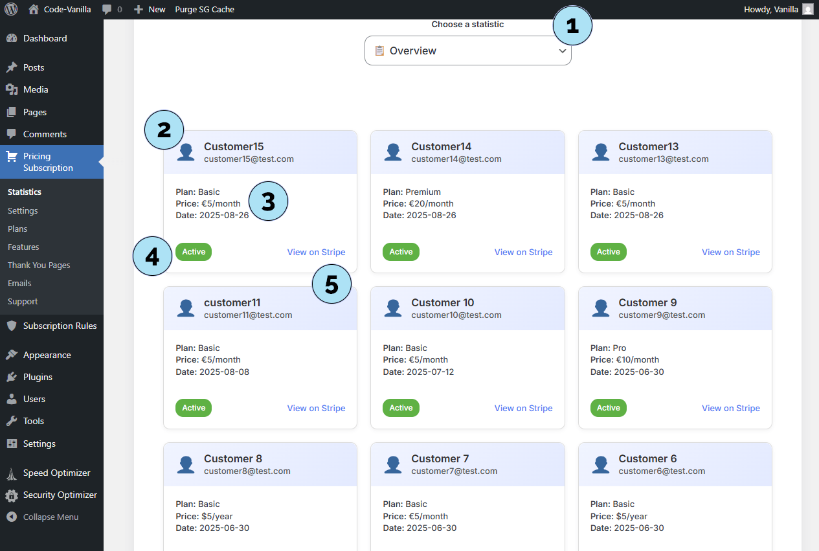Click View on Stripe for Customer 9
The width and height of the screenshot is (819, 551).
click(730, 408)
